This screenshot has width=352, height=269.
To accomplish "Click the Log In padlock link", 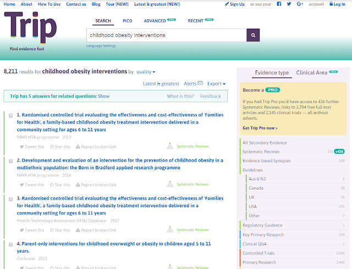I will (x=337, y=4).
